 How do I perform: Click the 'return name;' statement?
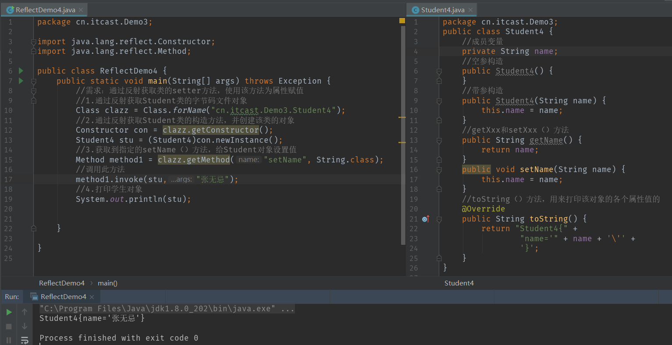coord(510,150)
